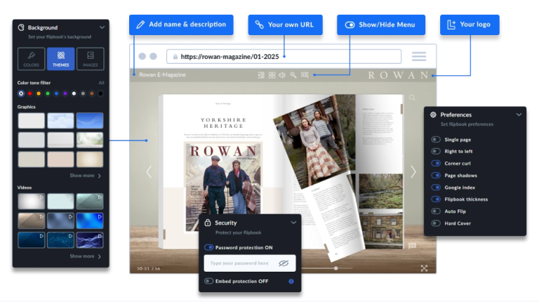Select the purple color tone filter
The height and width of the screenshot is (302, 539).
65,93
